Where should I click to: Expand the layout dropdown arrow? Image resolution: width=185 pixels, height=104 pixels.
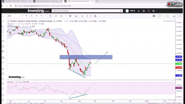tap(162, 16)
